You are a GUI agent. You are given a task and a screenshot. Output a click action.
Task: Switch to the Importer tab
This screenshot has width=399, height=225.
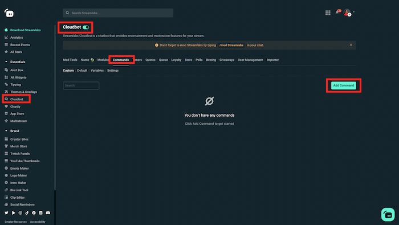(273, 60)
